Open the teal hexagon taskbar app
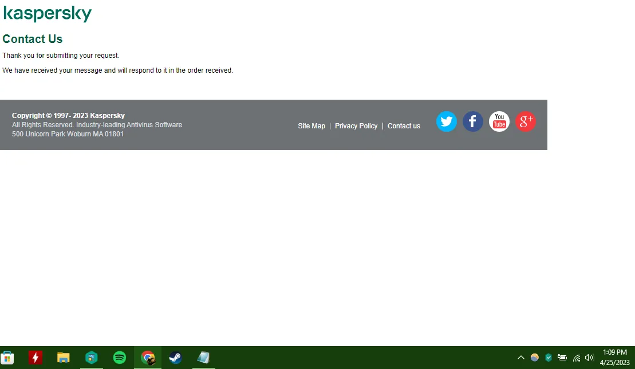This screenshot has width=635, height=369. click(x=92, y=358)
